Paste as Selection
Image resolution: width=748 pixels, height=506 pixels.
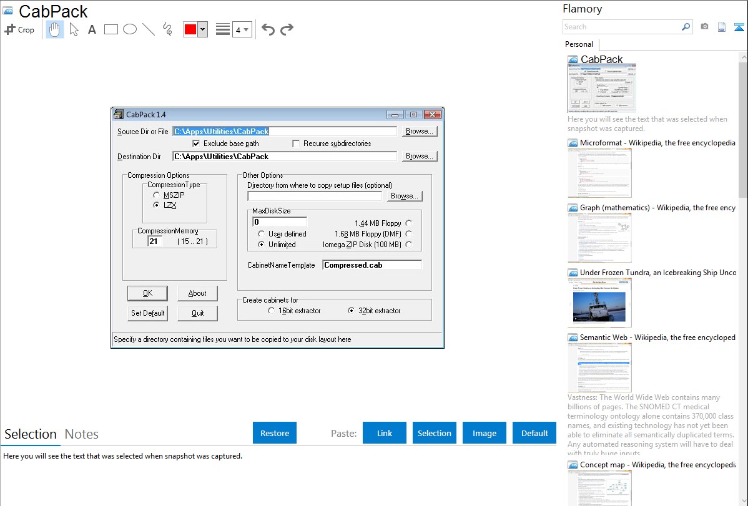(x=435, y=433)
